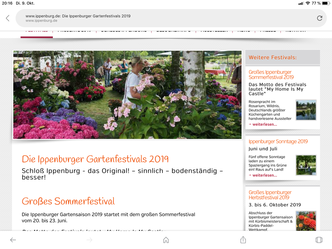Tap the date Di. 9. Okt. in status bar
This screenshot has width=332, height=249.
tap(25, 3)
